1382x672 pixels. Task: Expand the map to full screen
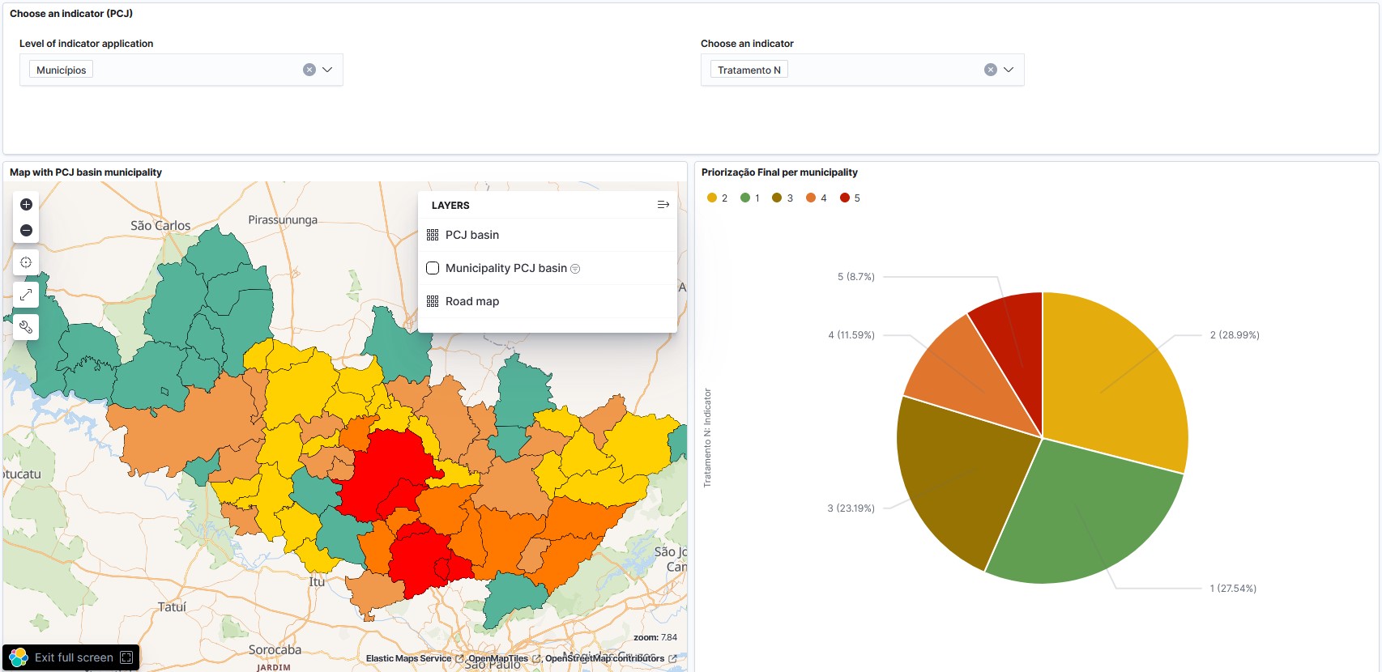[26, 295]
